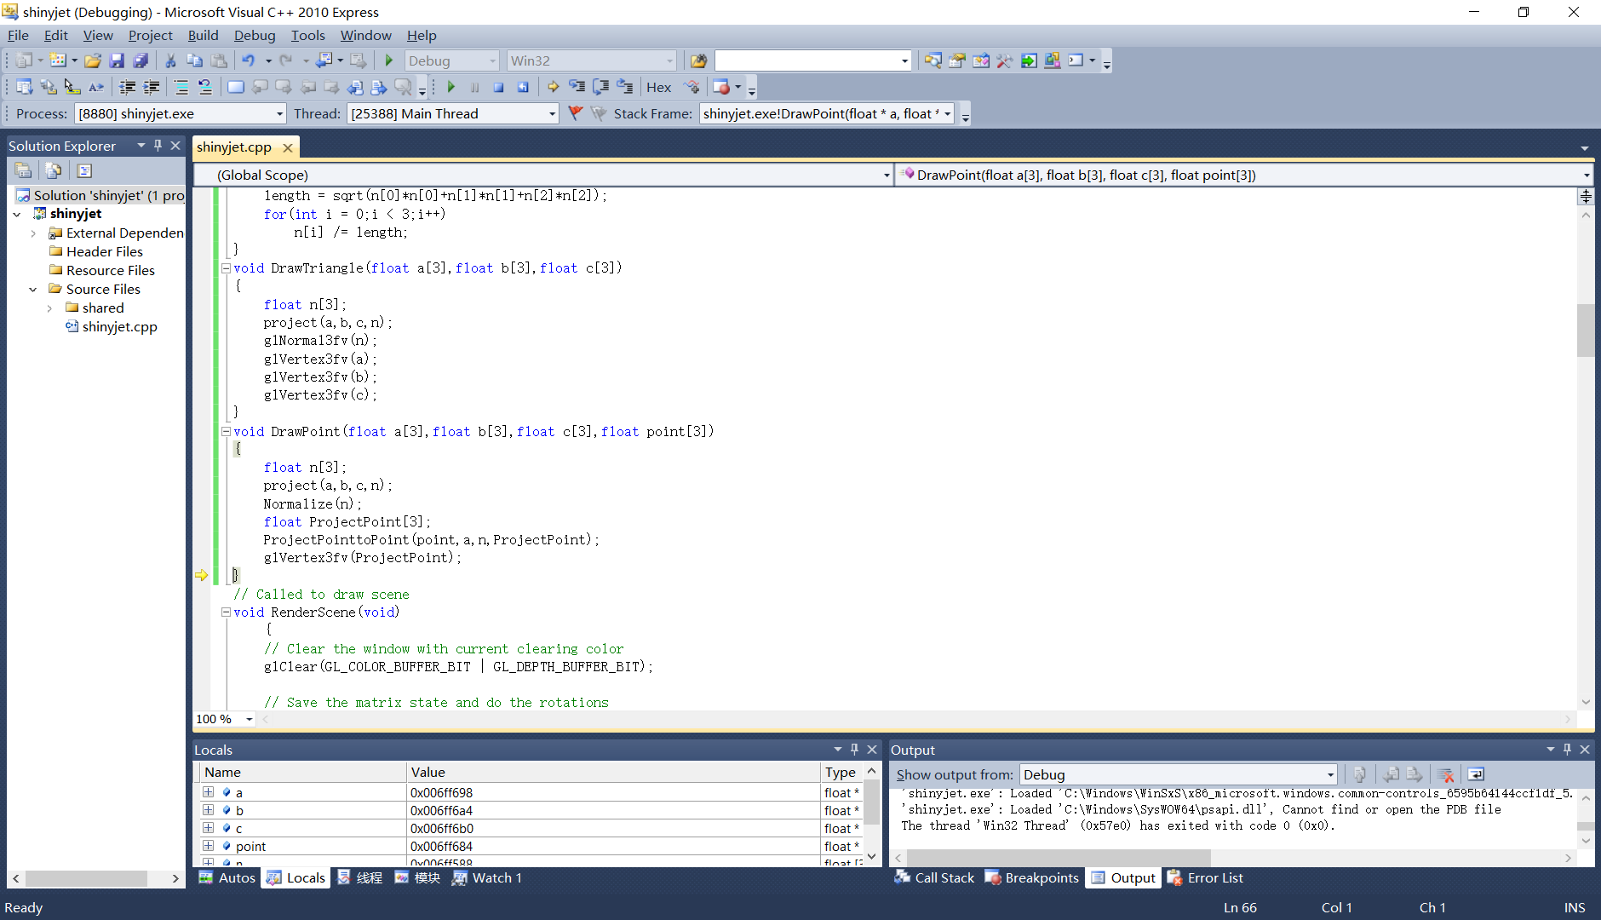This screenshot has height=920, width=1601.
Task: Toggle auto-hide pin on Solution Explorer
Action: pos(158,146)
